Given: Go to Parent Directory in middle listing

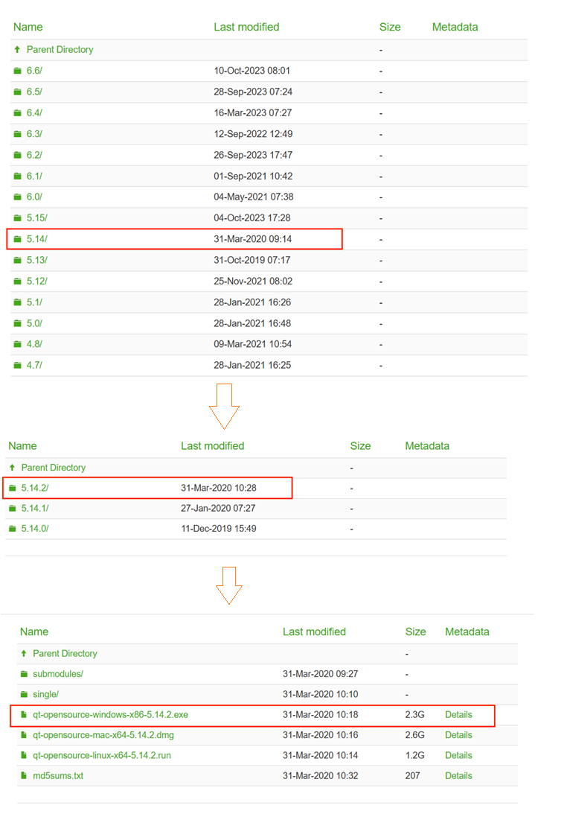Looking at the screenshot, I should point(54,468).
